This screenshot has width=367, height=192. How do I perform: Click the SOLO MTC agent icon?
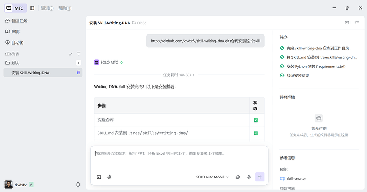tap(96, 62)
